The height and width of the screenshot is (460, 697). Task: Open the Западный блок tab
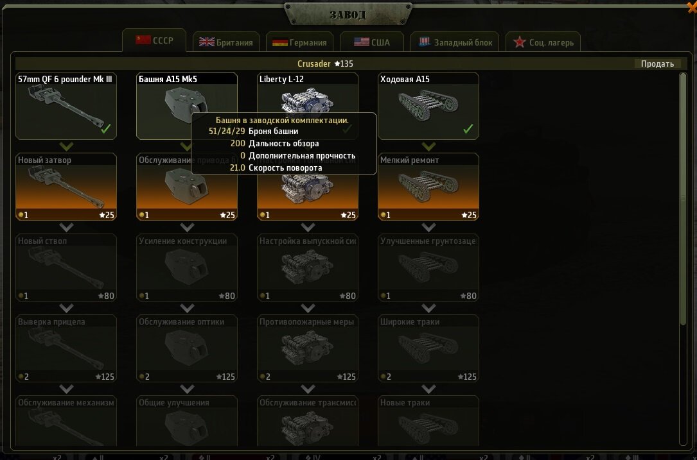tap(455, 42)
